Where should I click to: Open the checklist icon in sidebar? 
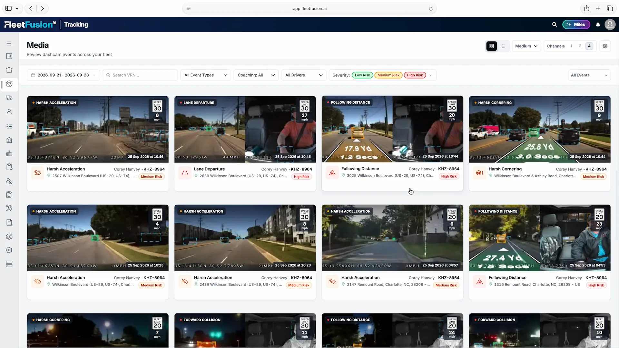9,126
